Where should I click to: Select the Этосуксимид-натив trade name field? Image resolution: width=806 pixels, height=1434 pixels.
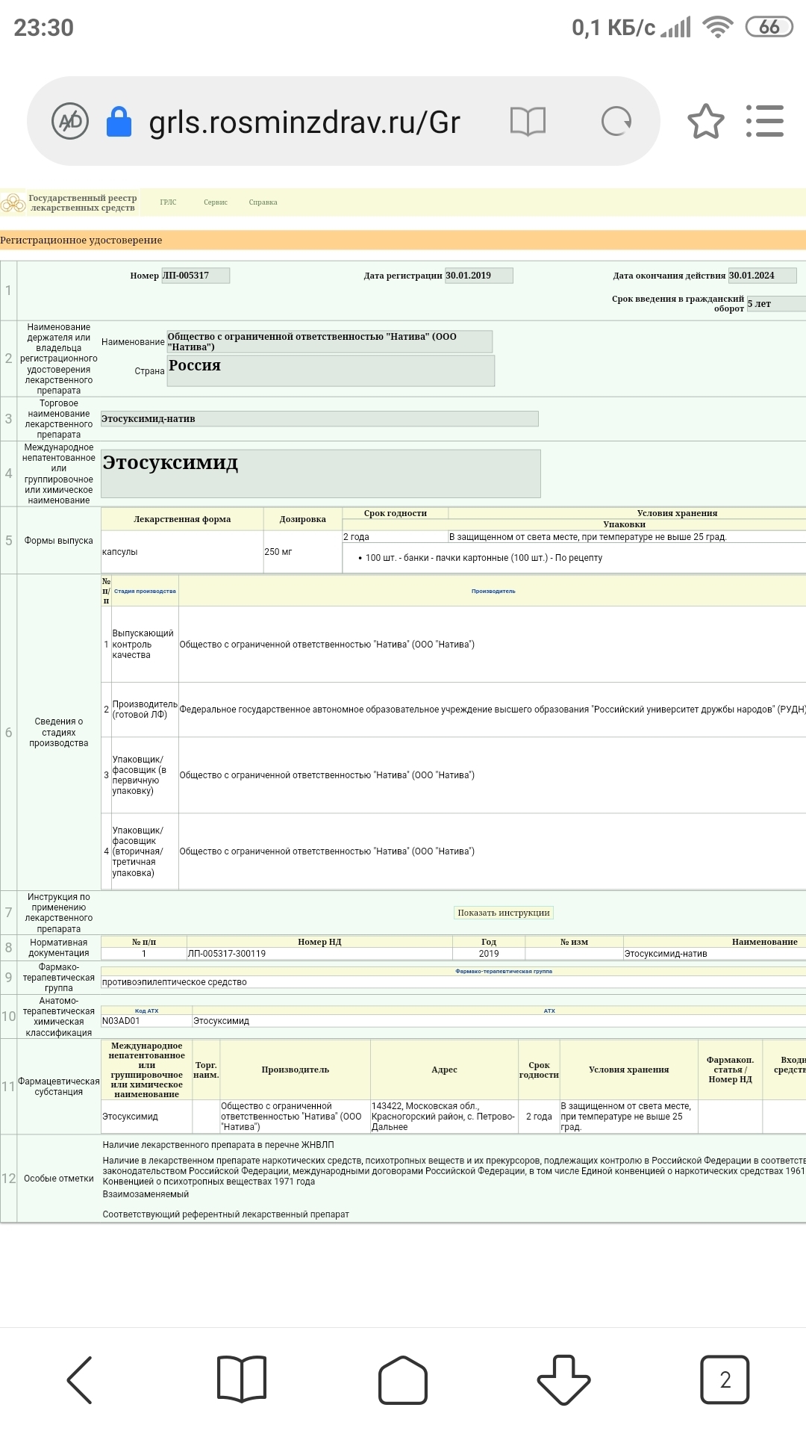(x=319, y=419)
